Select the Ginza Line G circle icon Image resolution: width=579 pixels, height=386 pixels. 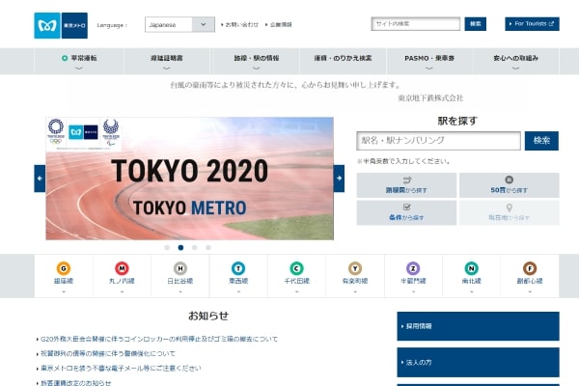64,268
